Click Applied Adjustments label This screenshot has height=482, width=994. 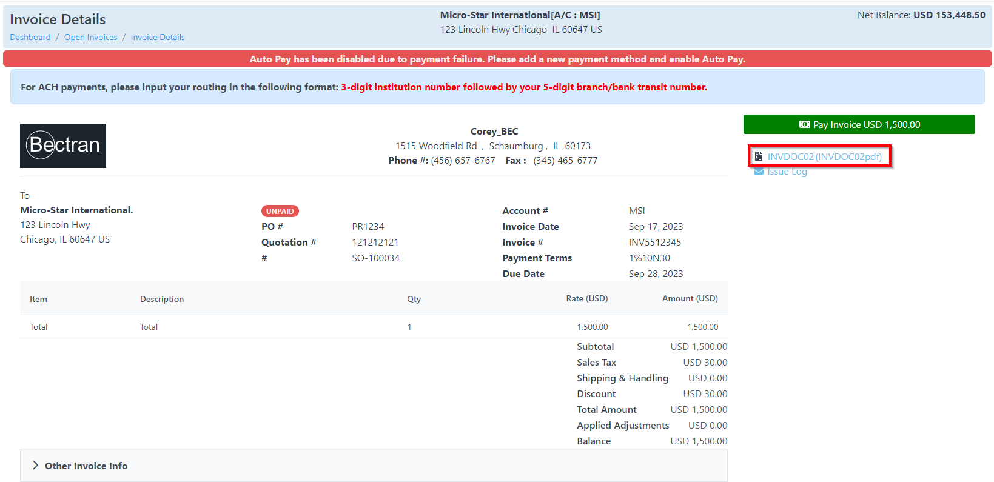tap(623, 425)
